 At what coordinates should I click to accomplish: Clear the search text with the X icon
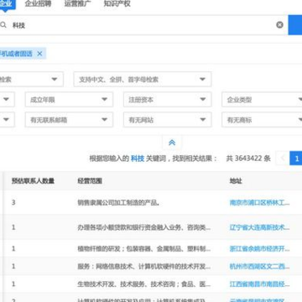pos(279,25)
